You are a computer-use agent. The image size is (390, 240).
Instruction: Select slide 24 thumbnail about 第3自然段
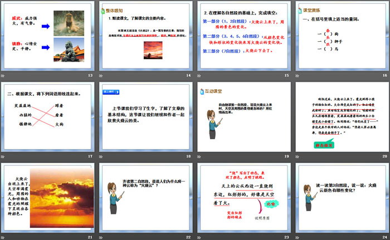tap(342, 198)
